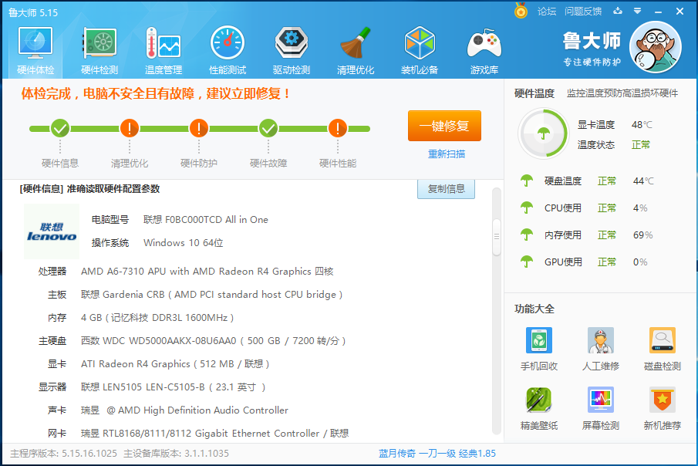Viewport: 698px width, 466px height.
Task: Click the umbrella icon beside 内存使用
Action: (x=527, y=235)
